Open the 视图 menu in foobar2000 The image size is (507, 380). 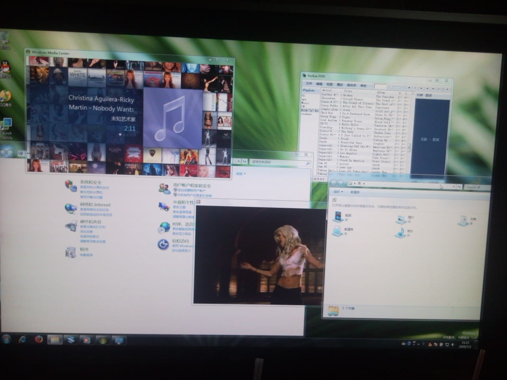(330, 84)
